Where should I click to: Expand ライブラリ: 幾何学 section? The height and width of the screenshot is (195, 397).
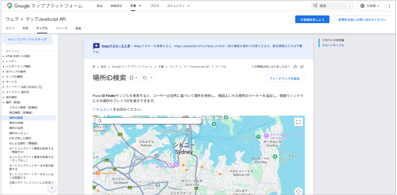(x=3, y=92)
